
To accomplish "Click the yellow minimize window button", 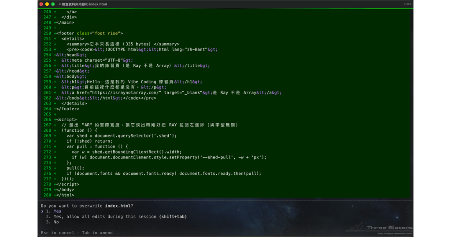I will 47,4.
